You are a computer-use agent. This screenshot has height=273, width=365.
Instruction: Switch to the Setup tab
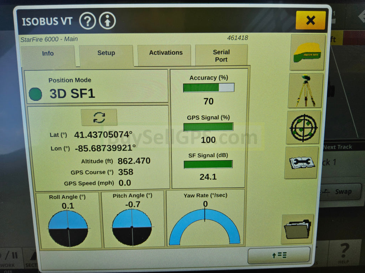click(106, 55)
